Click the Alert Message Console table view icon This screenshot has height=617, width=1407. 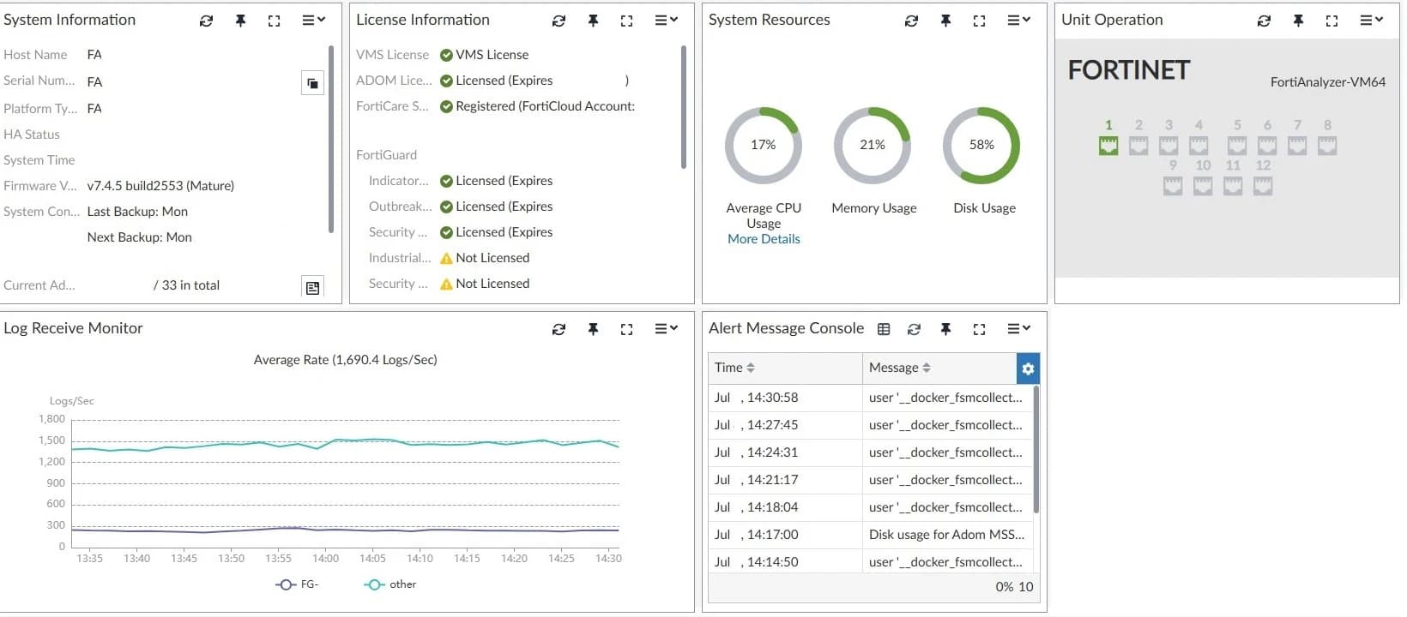pyautogui.click(x=884, y=329)
